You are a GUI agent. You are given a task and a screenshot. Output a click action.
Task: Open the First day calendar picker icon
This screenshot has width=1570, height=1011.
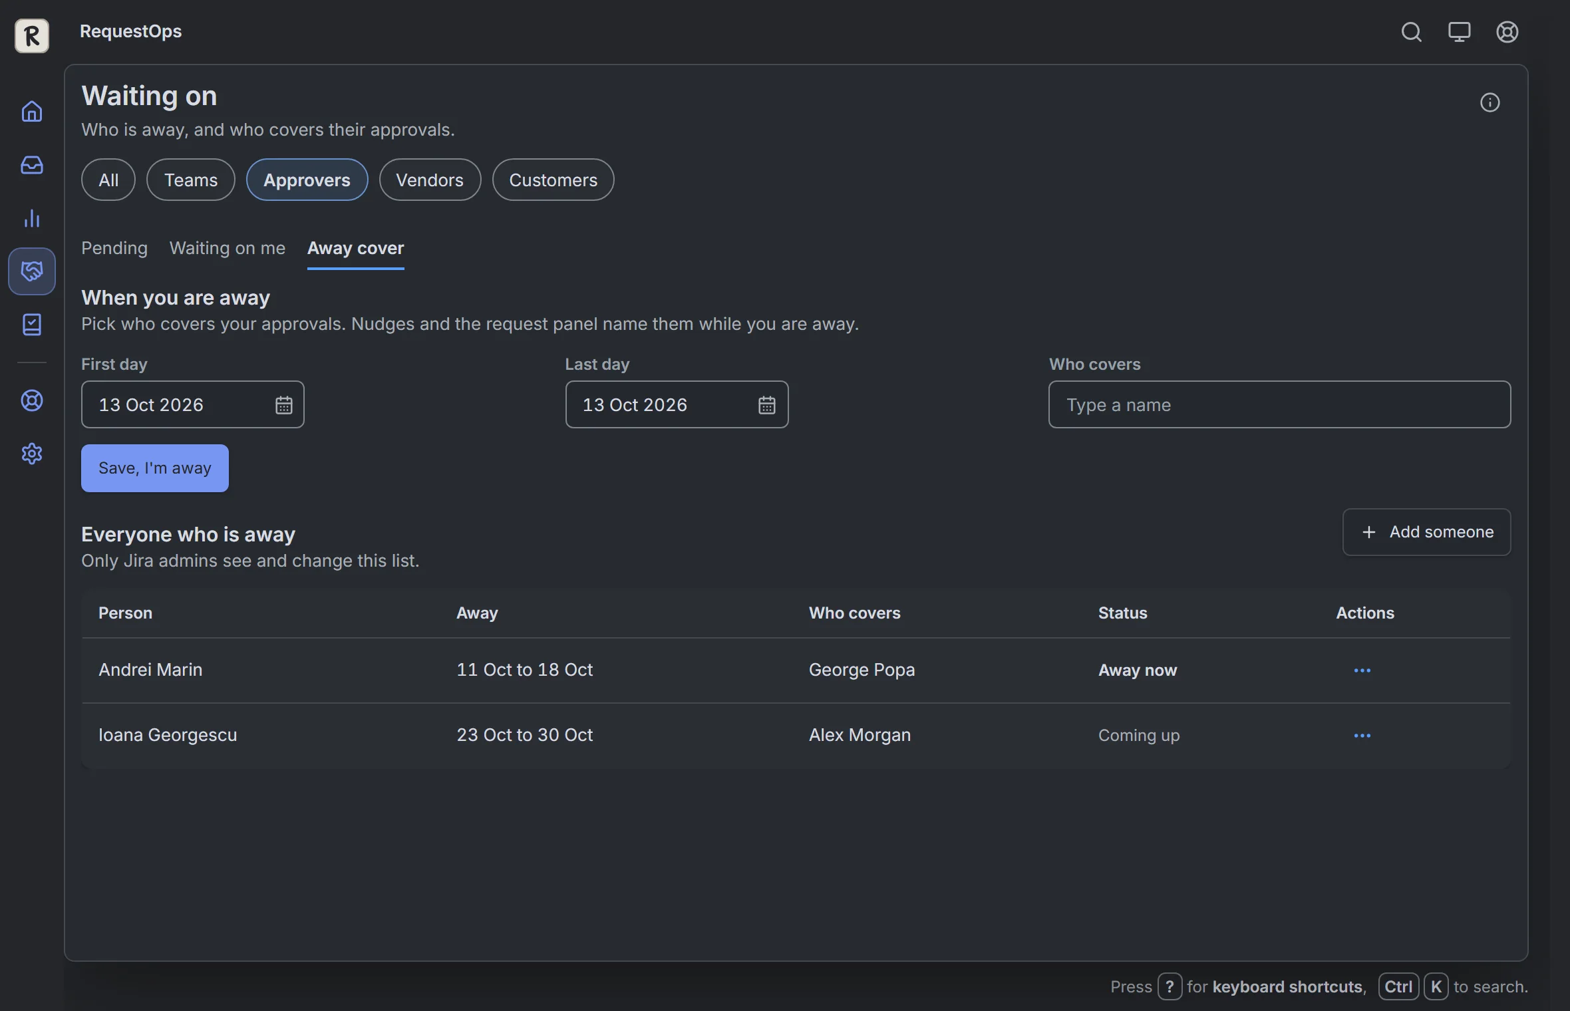(x=284, y=405)
